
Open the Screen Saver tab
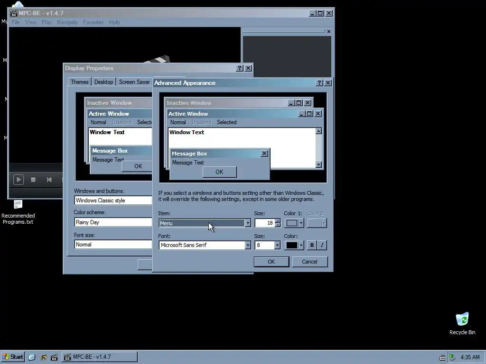[x=134, y=82]
